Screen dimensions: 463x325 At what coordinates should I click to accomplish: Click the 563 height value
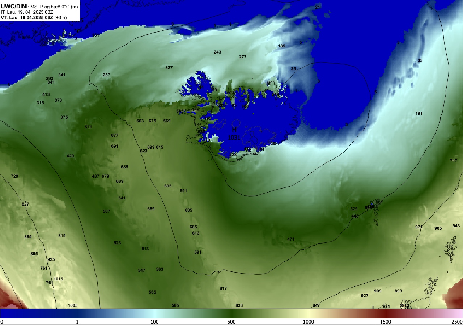point(160,269)
